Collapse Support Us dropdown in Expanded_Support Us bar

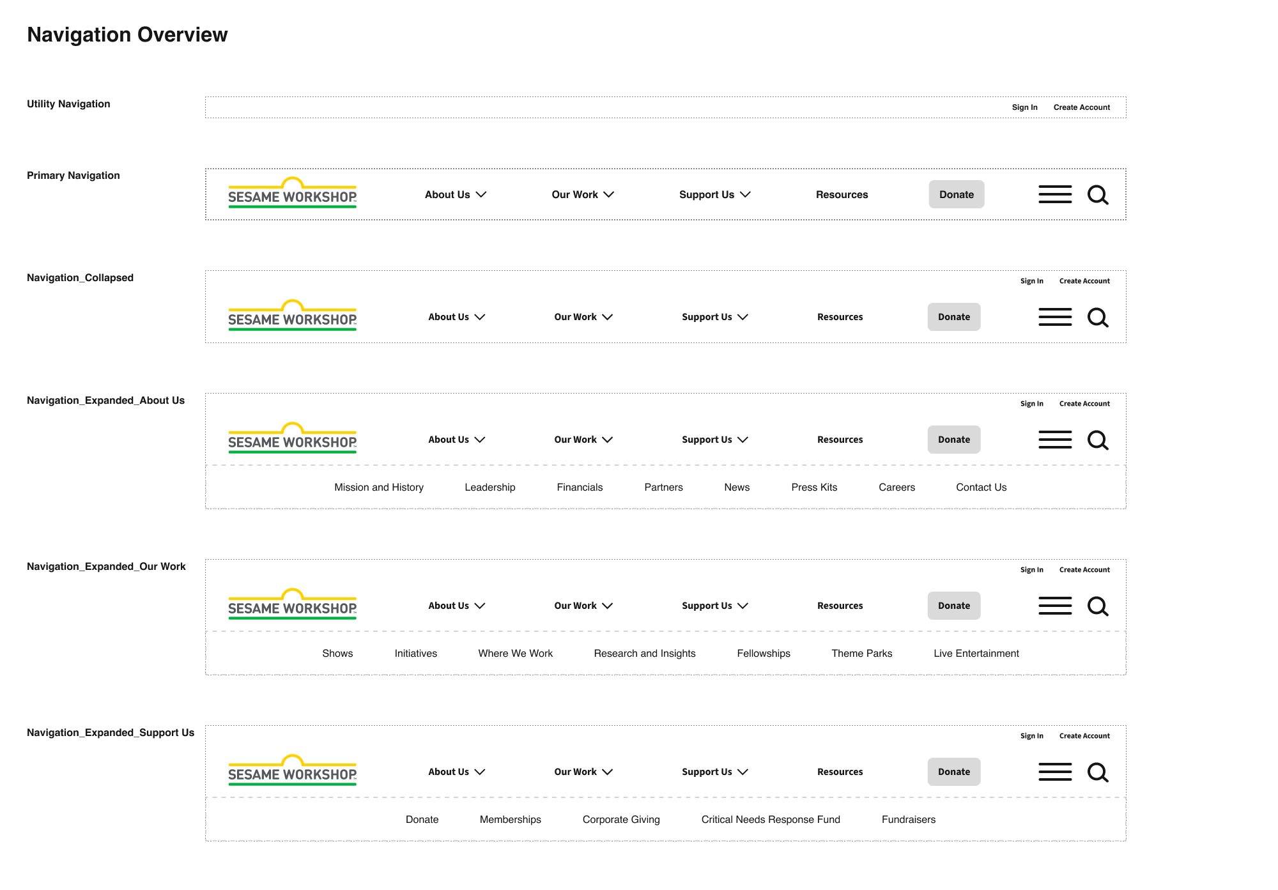[x=715, y=772]
